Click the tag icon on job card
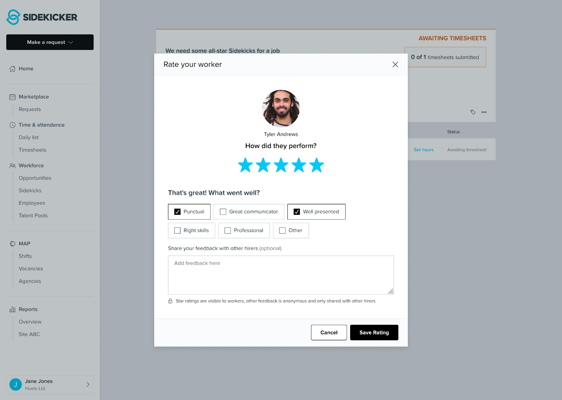The width and height of the screenshot is (562, 400). click(x=473, y=112)
